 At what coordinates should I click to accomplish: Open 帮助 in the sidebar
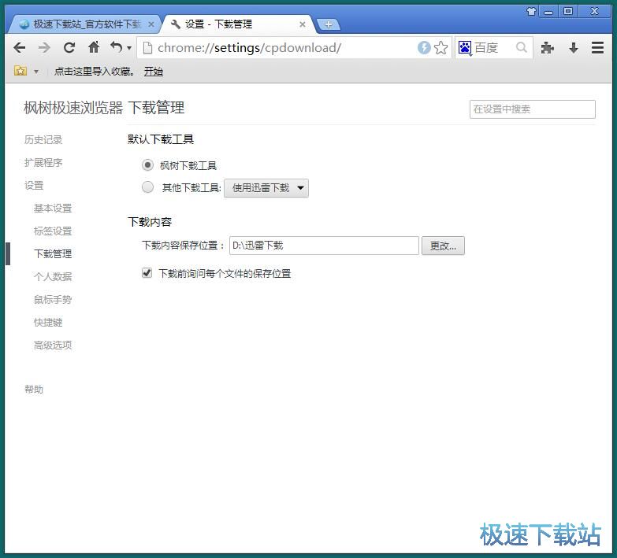(x=34, y=389)
